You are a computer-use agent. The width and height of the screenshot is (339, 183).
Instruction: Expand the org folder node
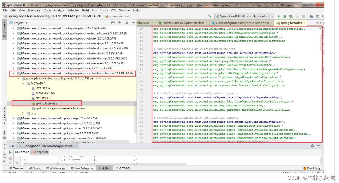point(23,113)
